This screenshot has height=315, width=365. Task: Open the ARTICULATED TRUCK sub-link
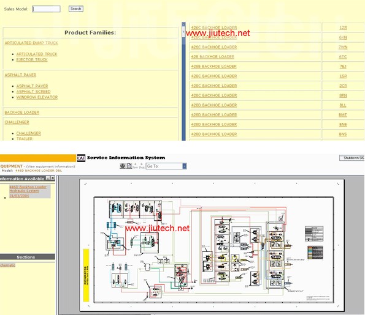pos(37,54)
